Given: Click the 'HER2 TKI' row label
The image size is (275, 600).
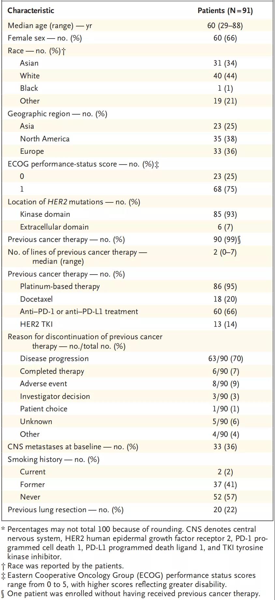Looking at the screenshot, I should click(36, 324).
